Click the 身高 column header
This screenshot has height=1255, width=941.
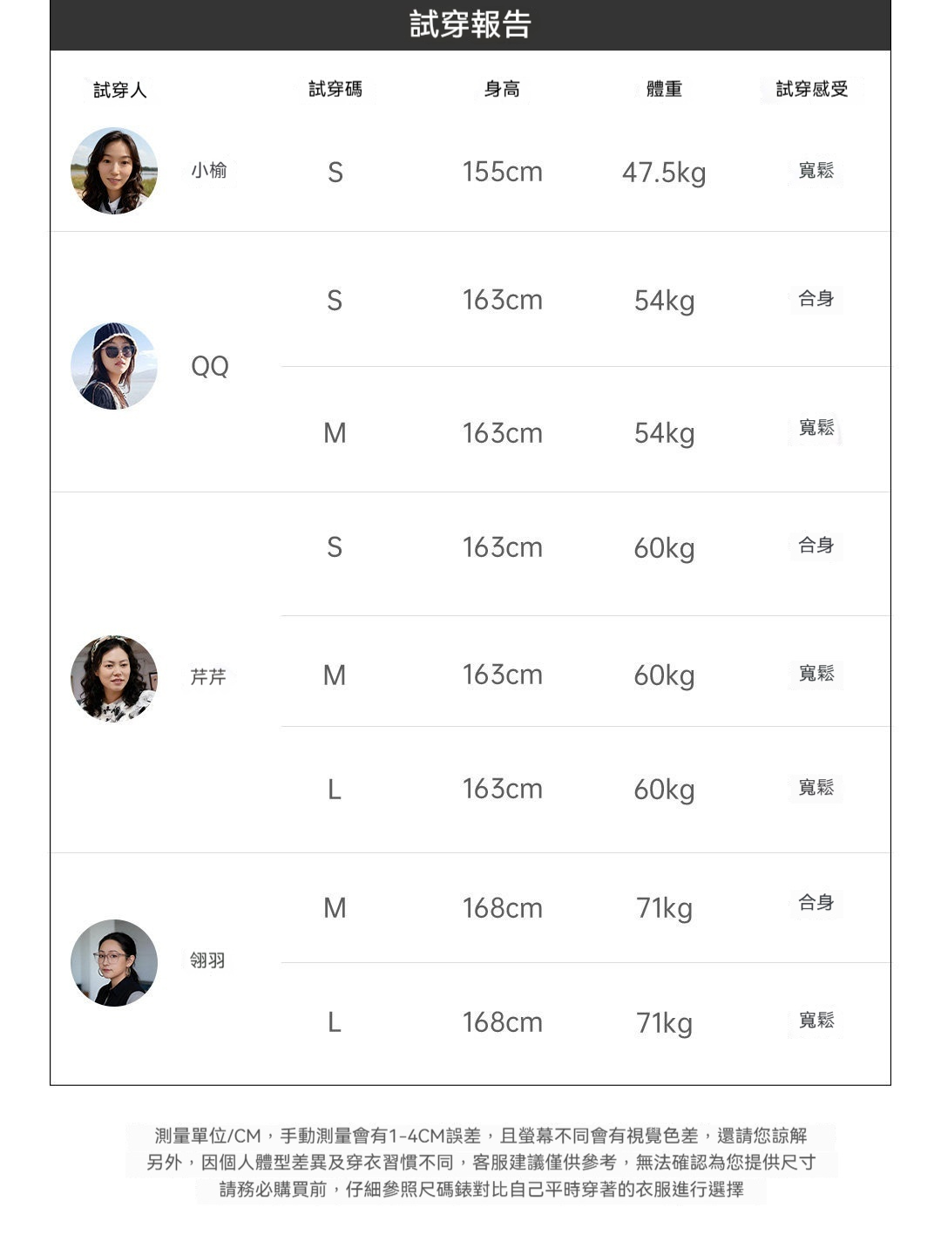pyautogui.click(x=502, y=89)
